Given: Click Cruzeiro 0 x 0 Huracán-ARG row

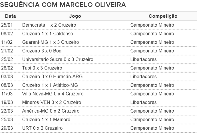Looking at the screenshot, I should click(x=98, y=77).
